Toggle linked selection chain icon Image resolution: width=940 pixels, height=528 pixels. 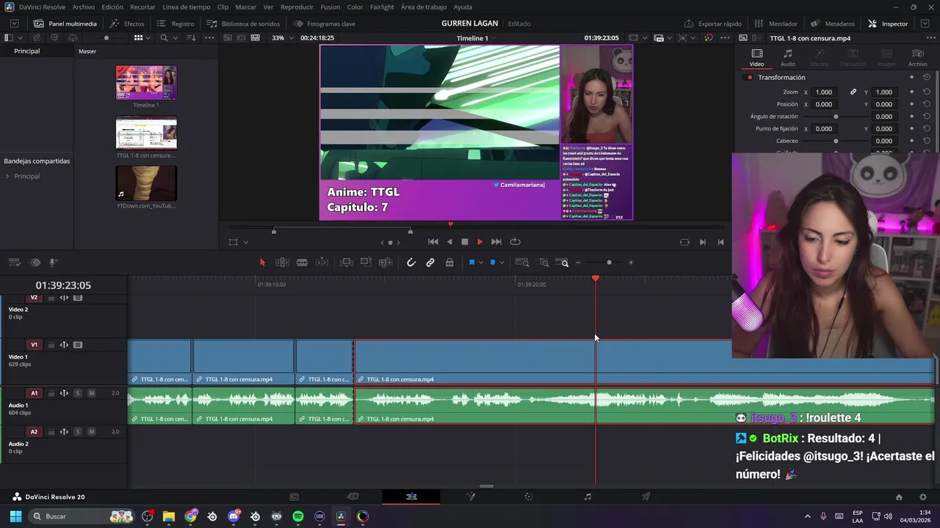click(x=430, y=263)
